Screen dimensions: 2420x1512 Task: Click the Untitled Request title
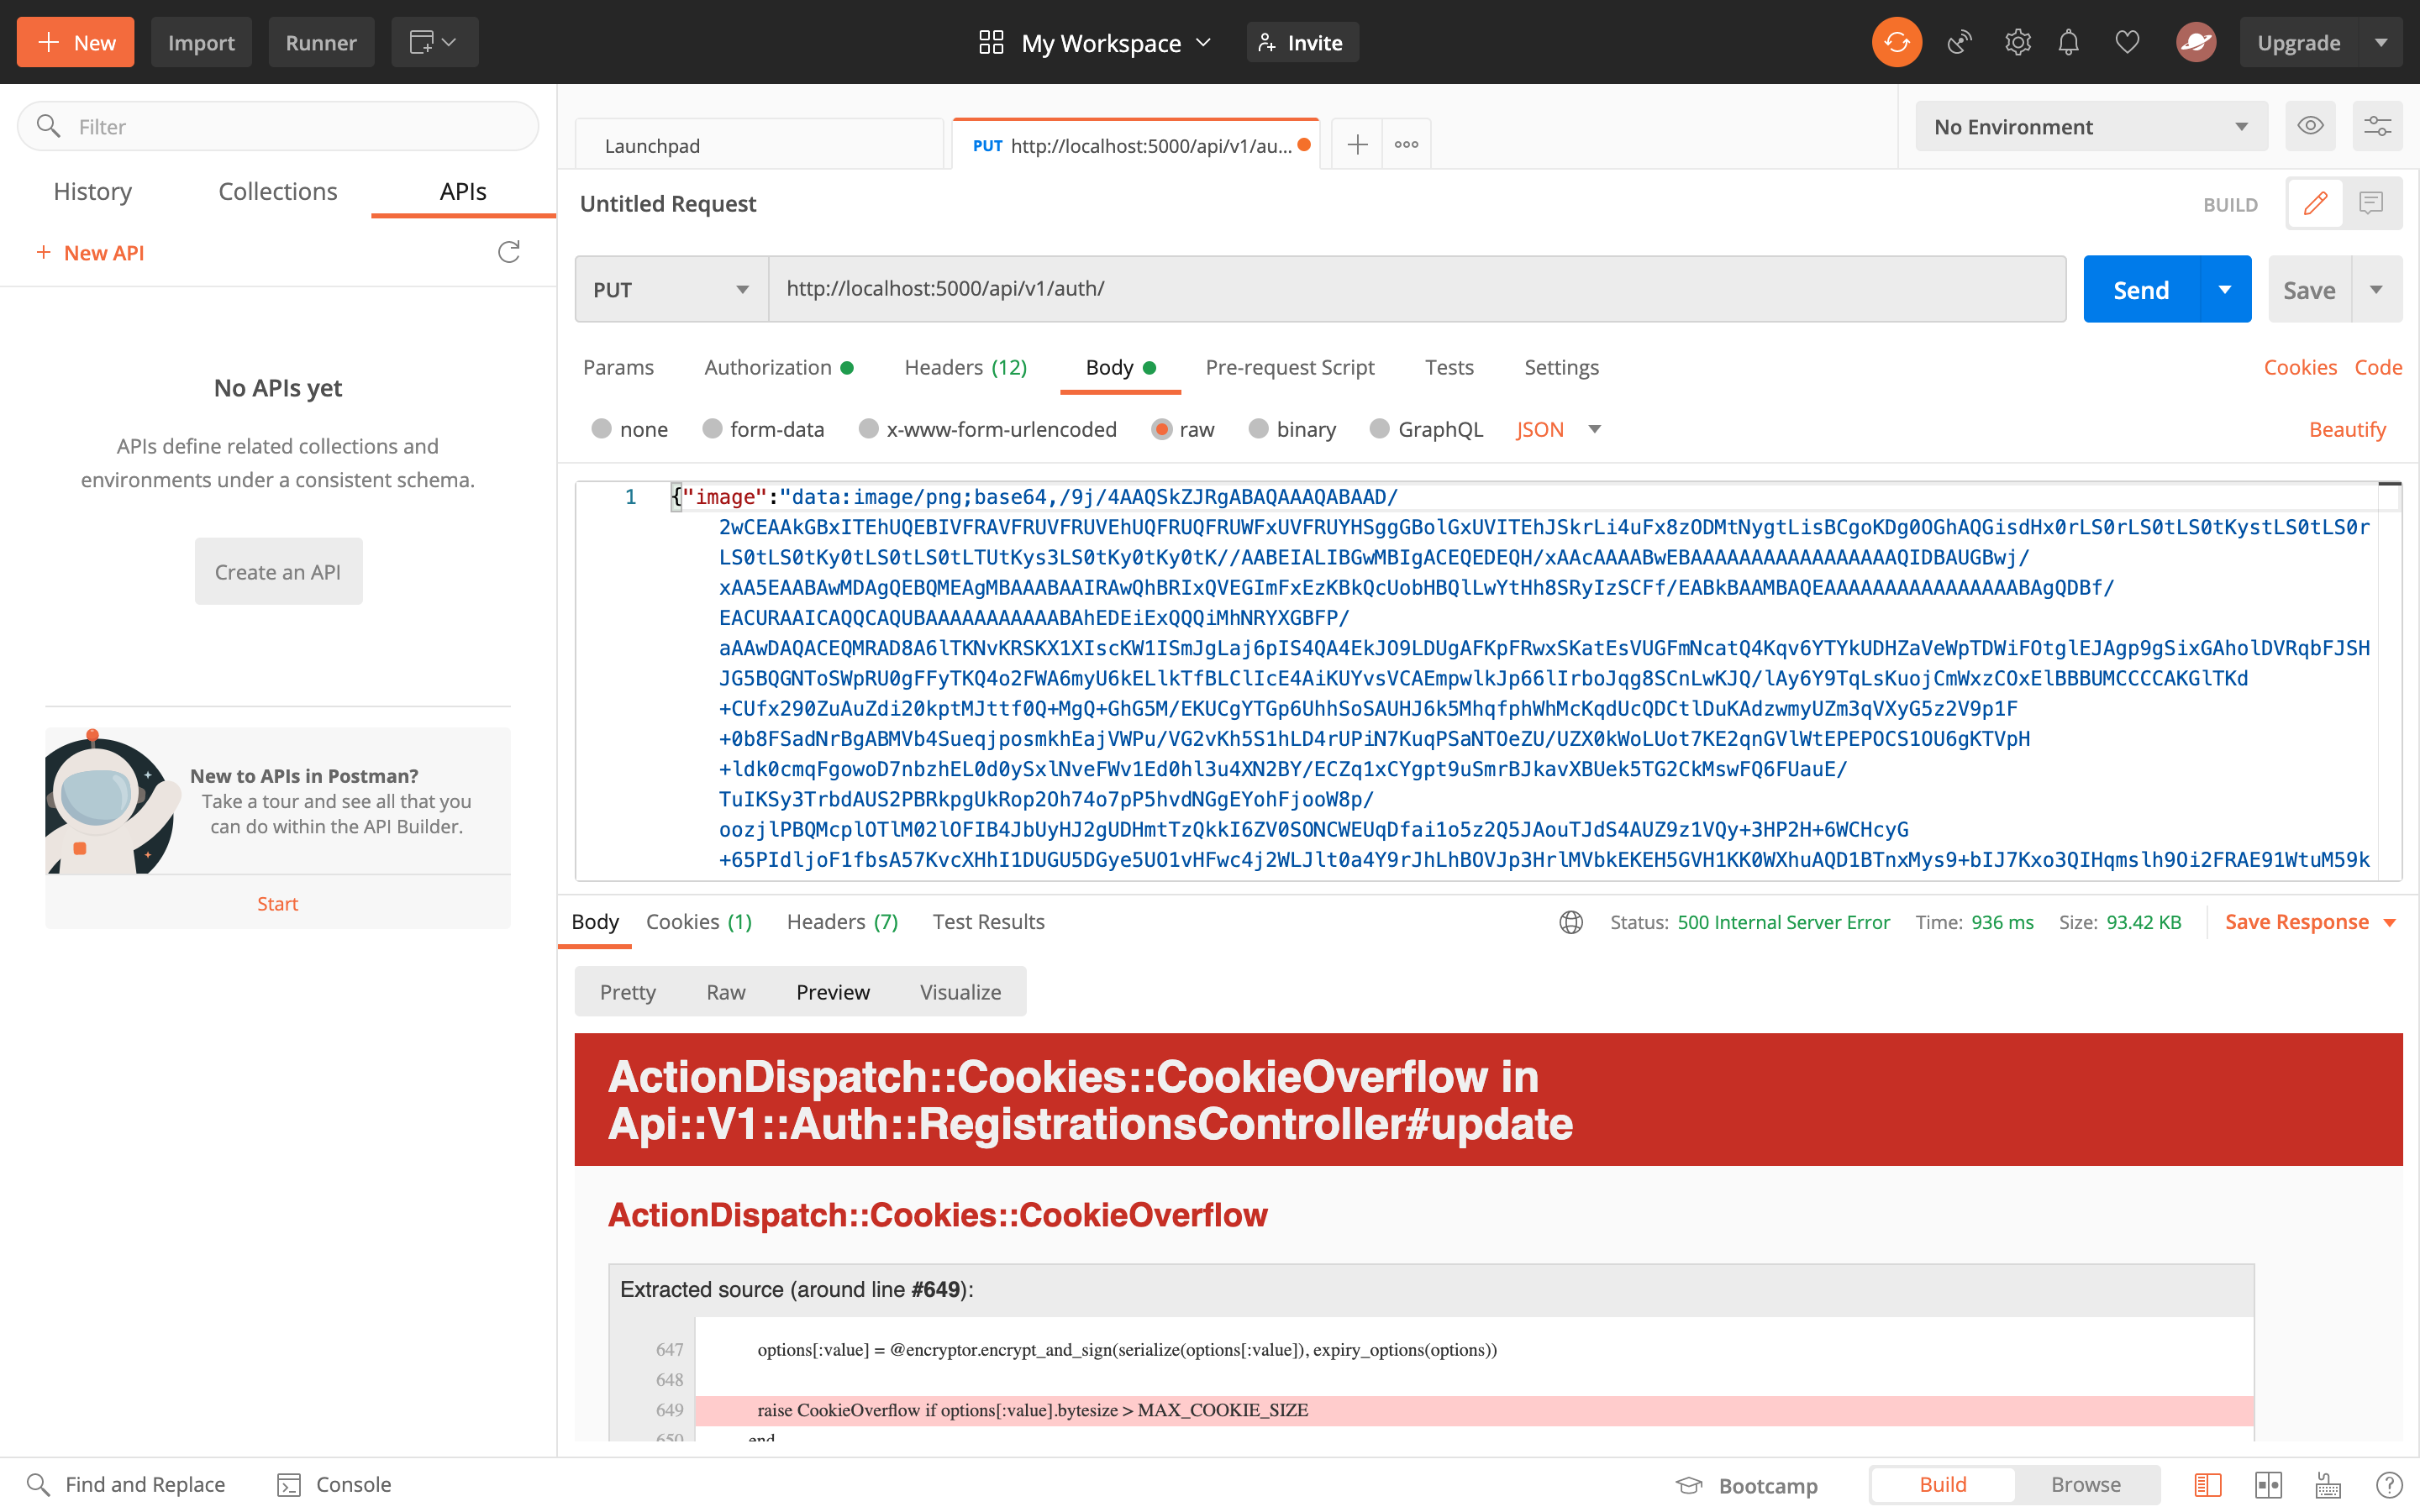click(668, 203)
